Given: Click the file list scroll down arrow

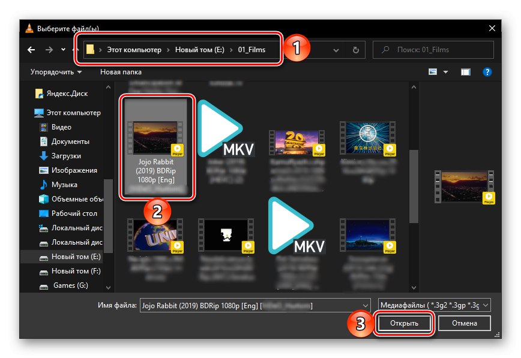Looking at the screenshot, I should 414,288.
